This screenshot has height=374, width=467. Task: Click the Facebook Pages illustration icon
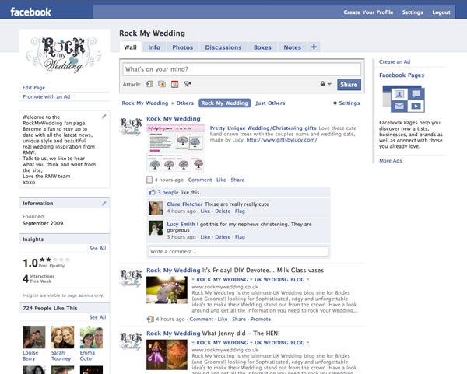(403, 99)
